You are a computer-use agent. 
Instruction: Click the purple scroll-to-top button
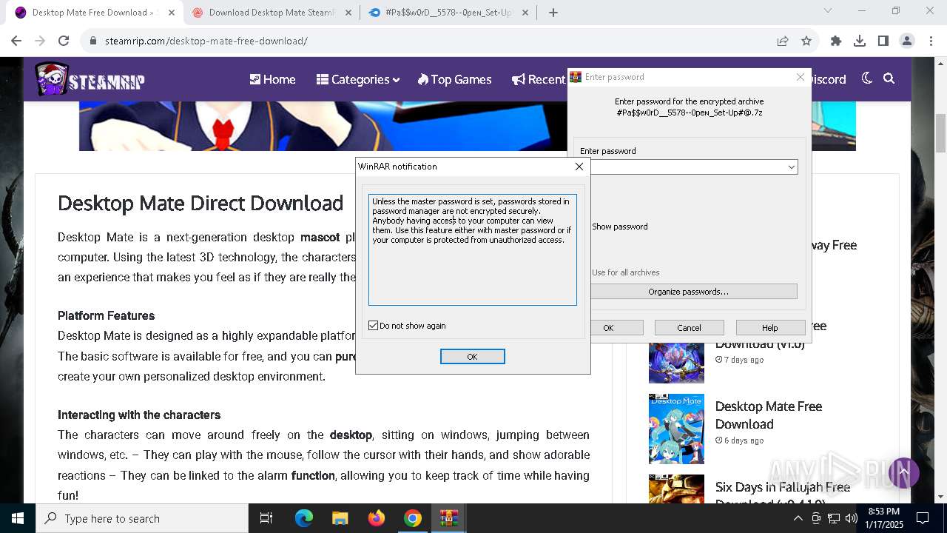[903, 472]
